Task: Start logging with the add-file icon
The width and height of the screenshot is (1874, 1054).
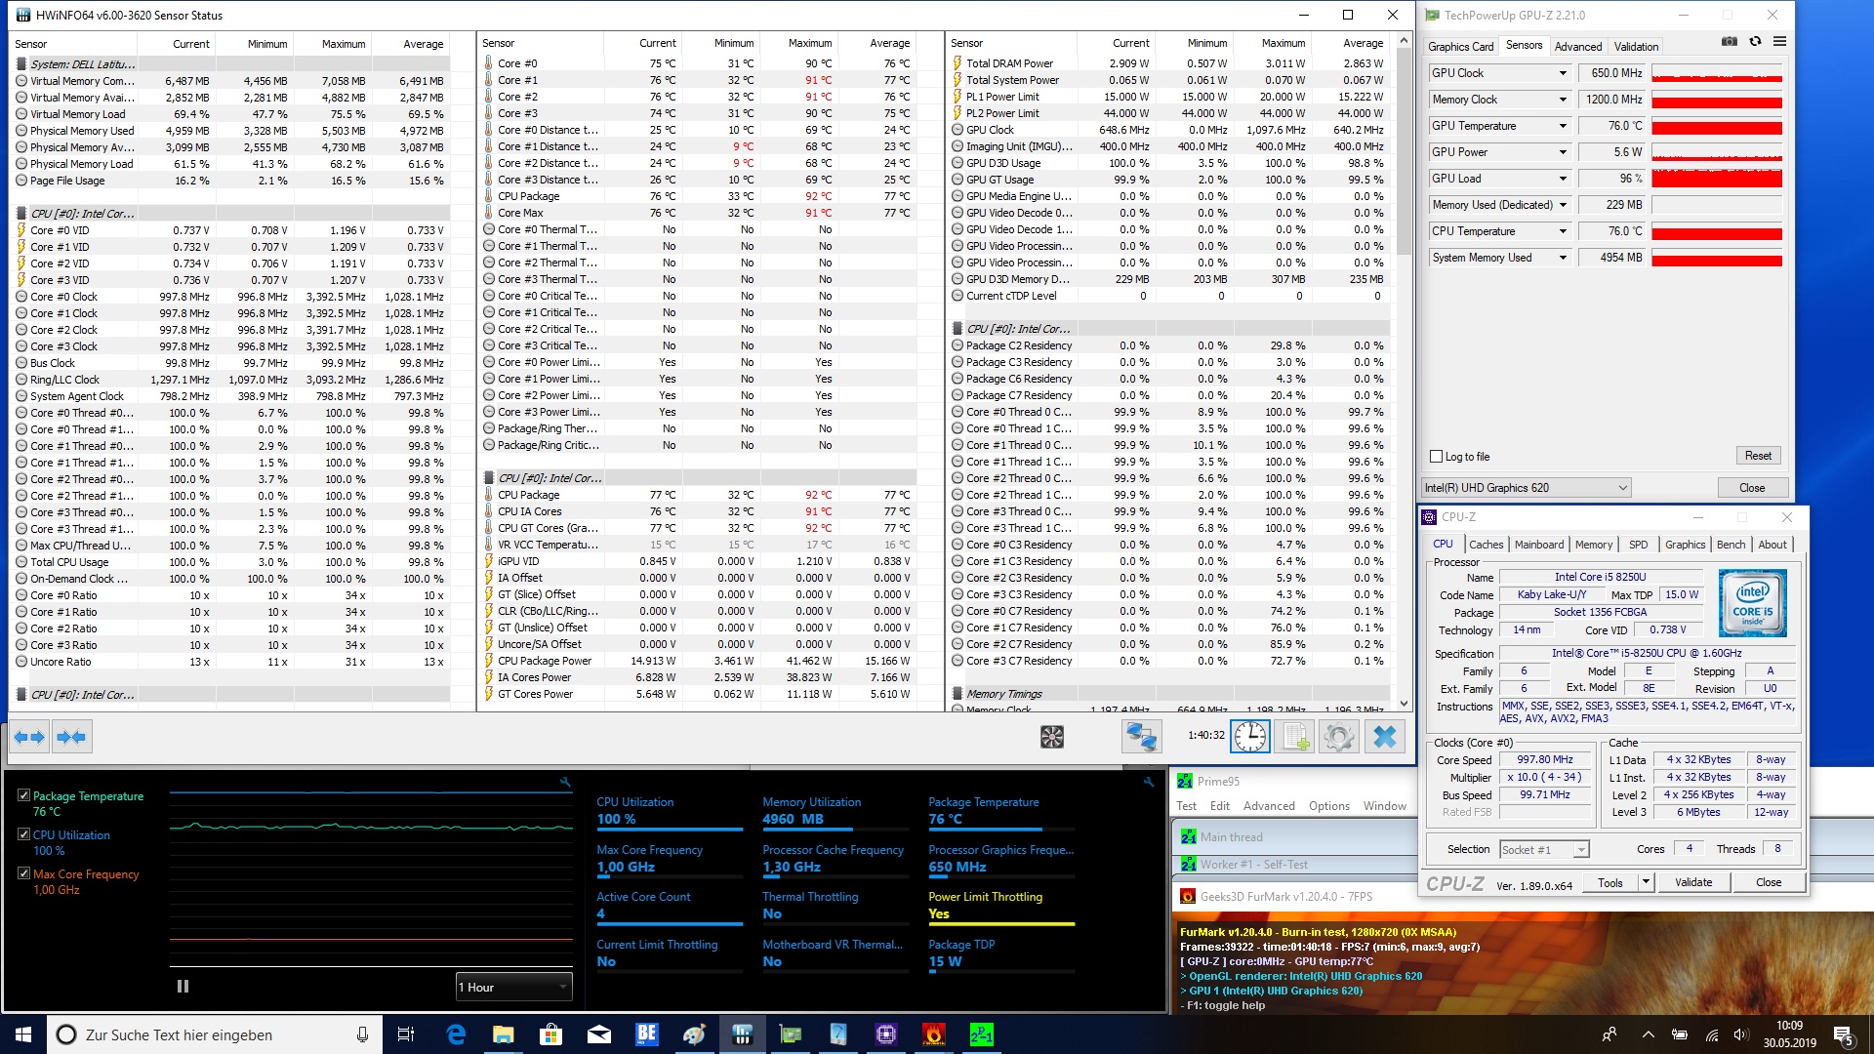Action: point(1294,737)
